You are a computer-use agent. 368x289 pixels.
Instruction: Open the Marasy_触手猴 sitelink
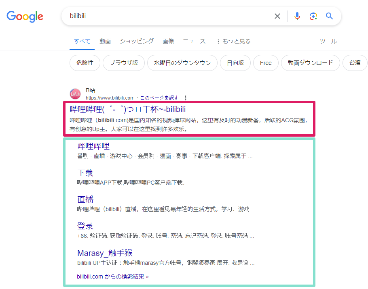coord(105,253)
